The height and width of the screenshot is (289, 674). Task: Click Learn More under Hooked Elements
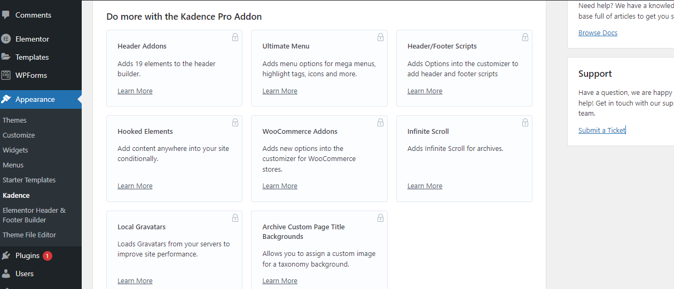pos(135,186)
